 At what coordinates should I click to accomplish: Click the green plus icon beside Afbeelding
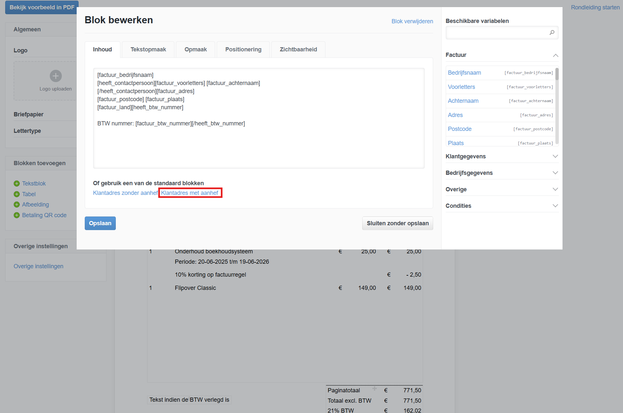coord(17,205)
